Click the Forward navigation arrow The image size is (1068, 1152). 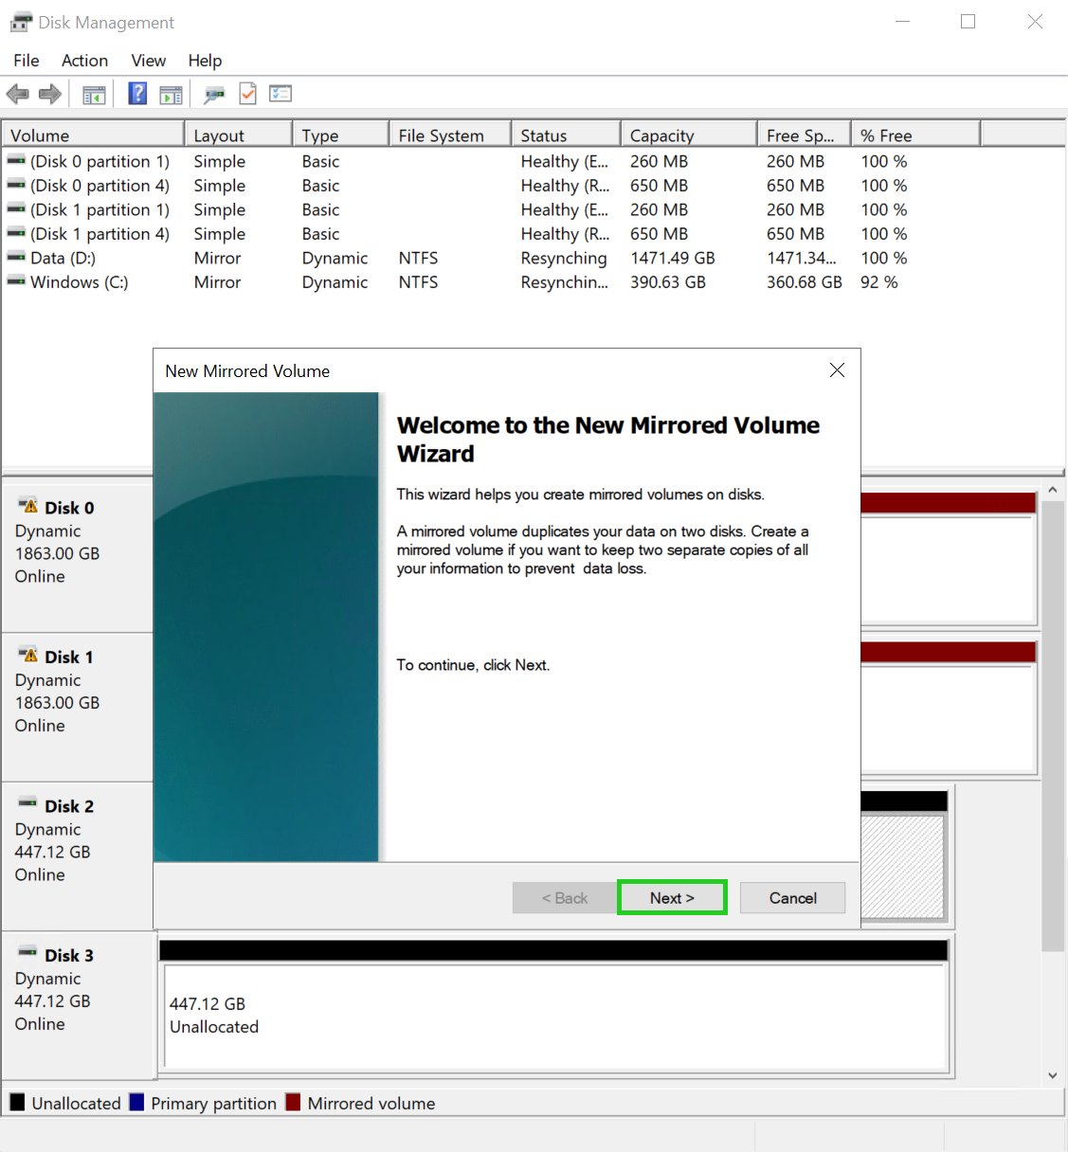(x=50, y=93)
